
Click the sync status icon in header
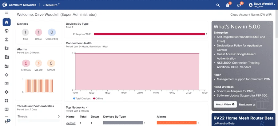coord(239,5)
